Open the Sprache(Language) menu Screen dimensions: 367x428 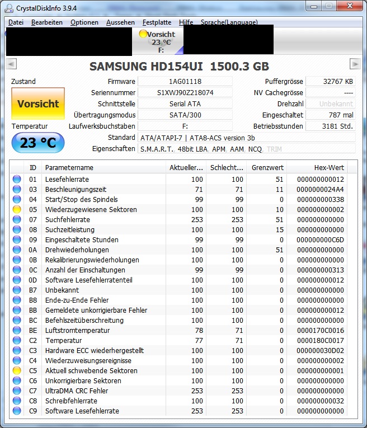click(x=229, y=22)
